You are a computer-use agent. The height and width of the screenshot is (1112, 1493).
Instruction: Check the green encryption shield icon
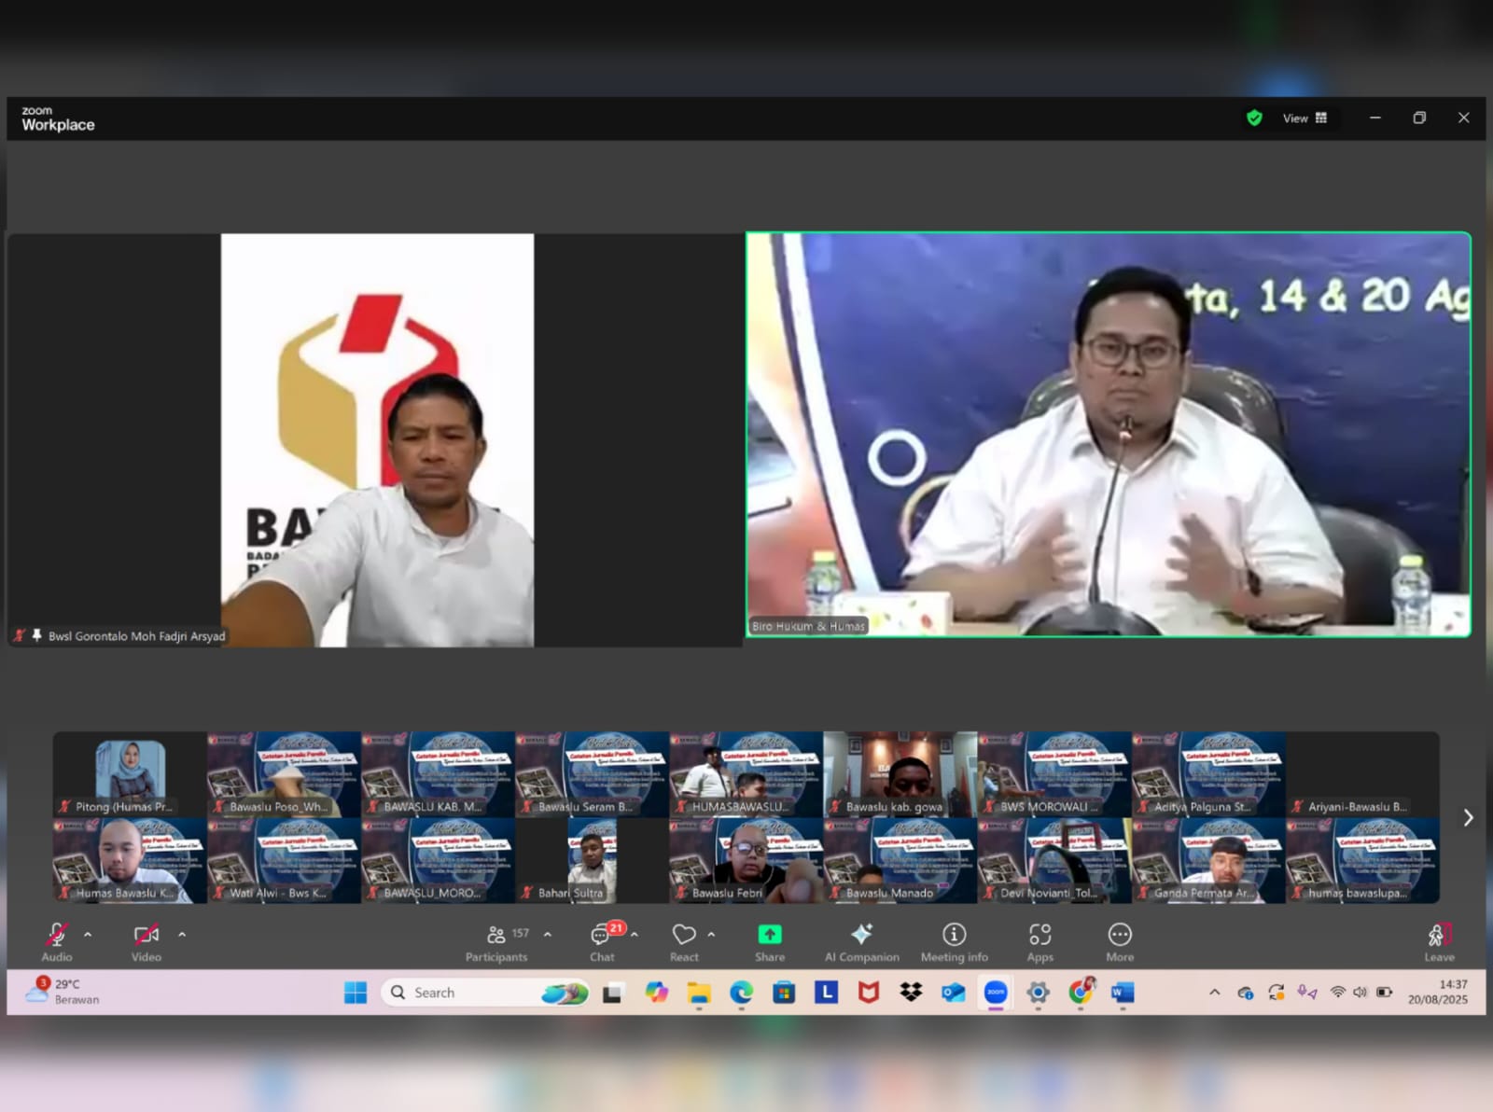click(1254, 118)
